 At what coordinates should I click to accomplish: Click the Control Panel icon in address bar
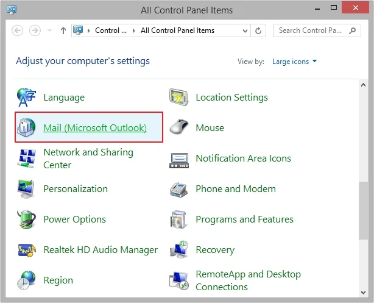click(x=78, y=30)
